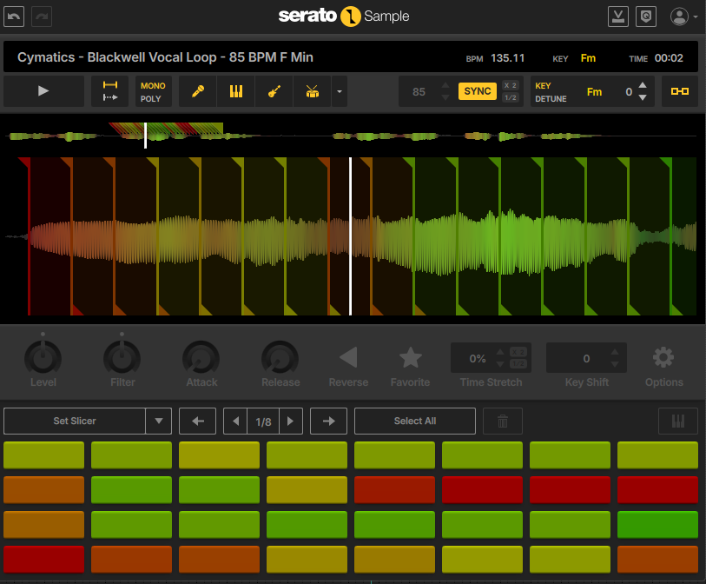706x584 pixels.
Task: Click the Set Slicer button
Action: click(x=75, y=421)
